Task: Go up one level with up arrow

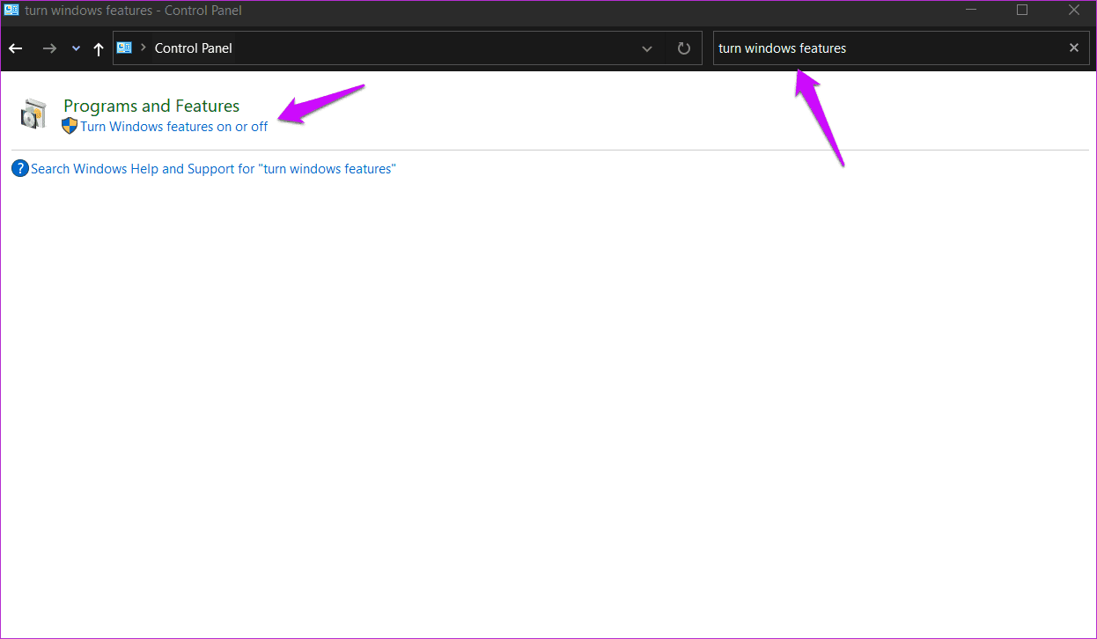Action: click(99, 49)
